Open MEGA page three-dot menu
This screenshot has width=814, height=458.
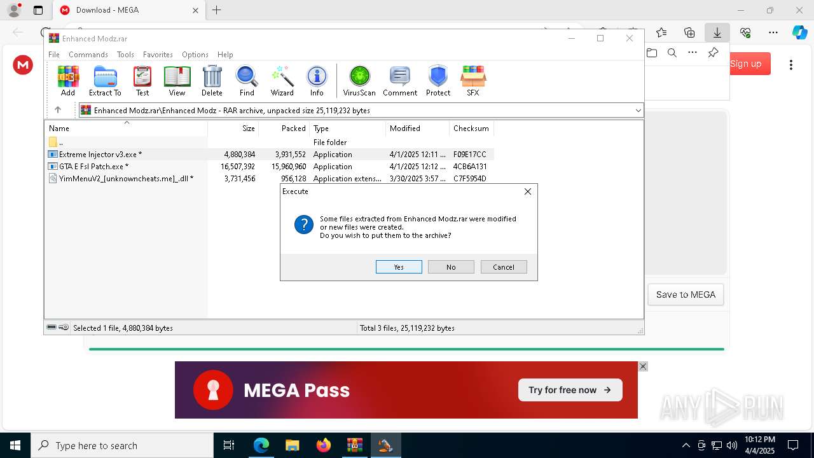click(x=791, y=65)
